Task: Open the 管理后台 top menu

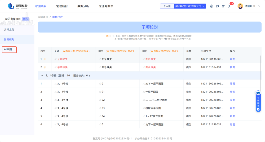Action: (62, 6)
